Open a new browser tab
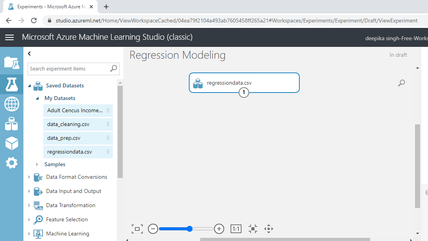428x241 pixels. pyautogui.click(x=106, y=7)
